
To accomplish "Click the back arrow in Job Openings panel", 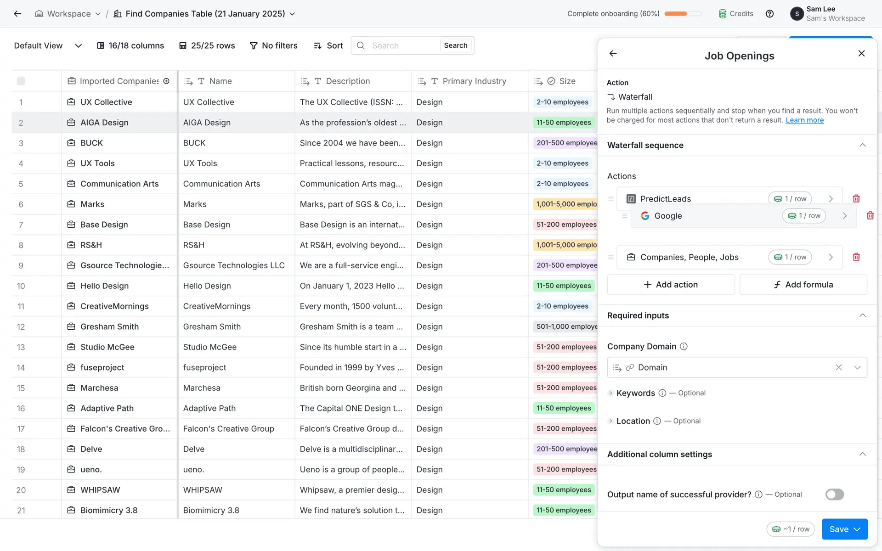I will pos(613,54).
